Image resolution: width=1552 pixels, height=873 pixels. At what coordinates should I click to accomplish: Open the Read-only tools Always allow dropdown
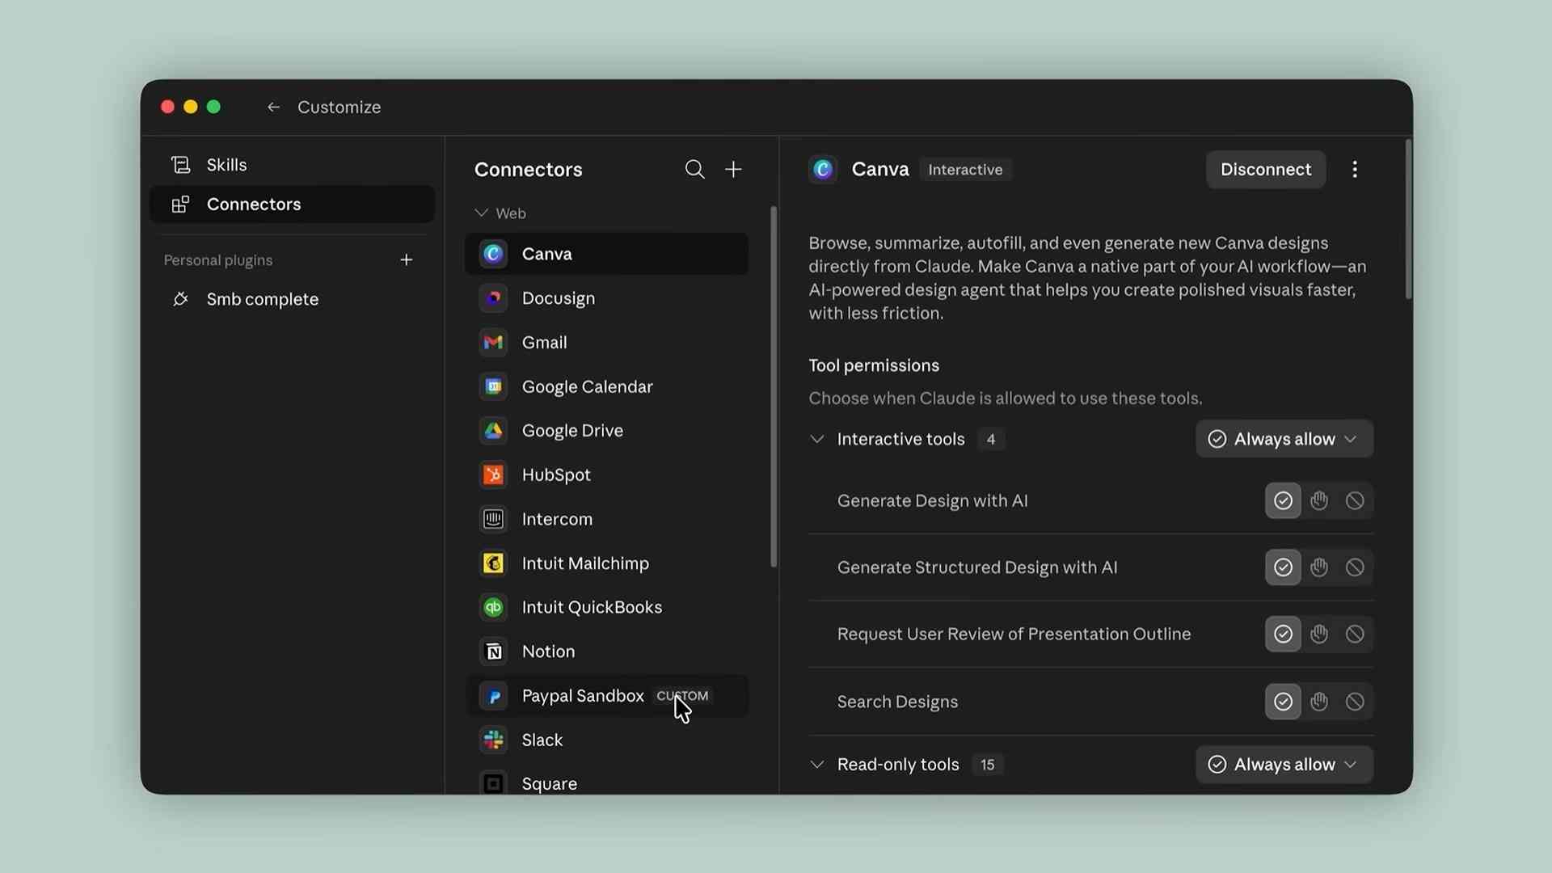(x=1284, y=765)
